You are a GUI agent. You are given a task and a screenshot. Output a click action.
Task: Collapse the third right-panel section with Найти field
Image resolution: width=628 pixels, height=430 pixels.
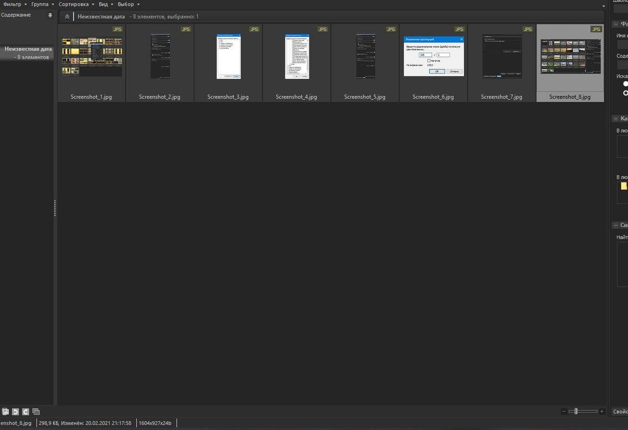tap(615, 225)
